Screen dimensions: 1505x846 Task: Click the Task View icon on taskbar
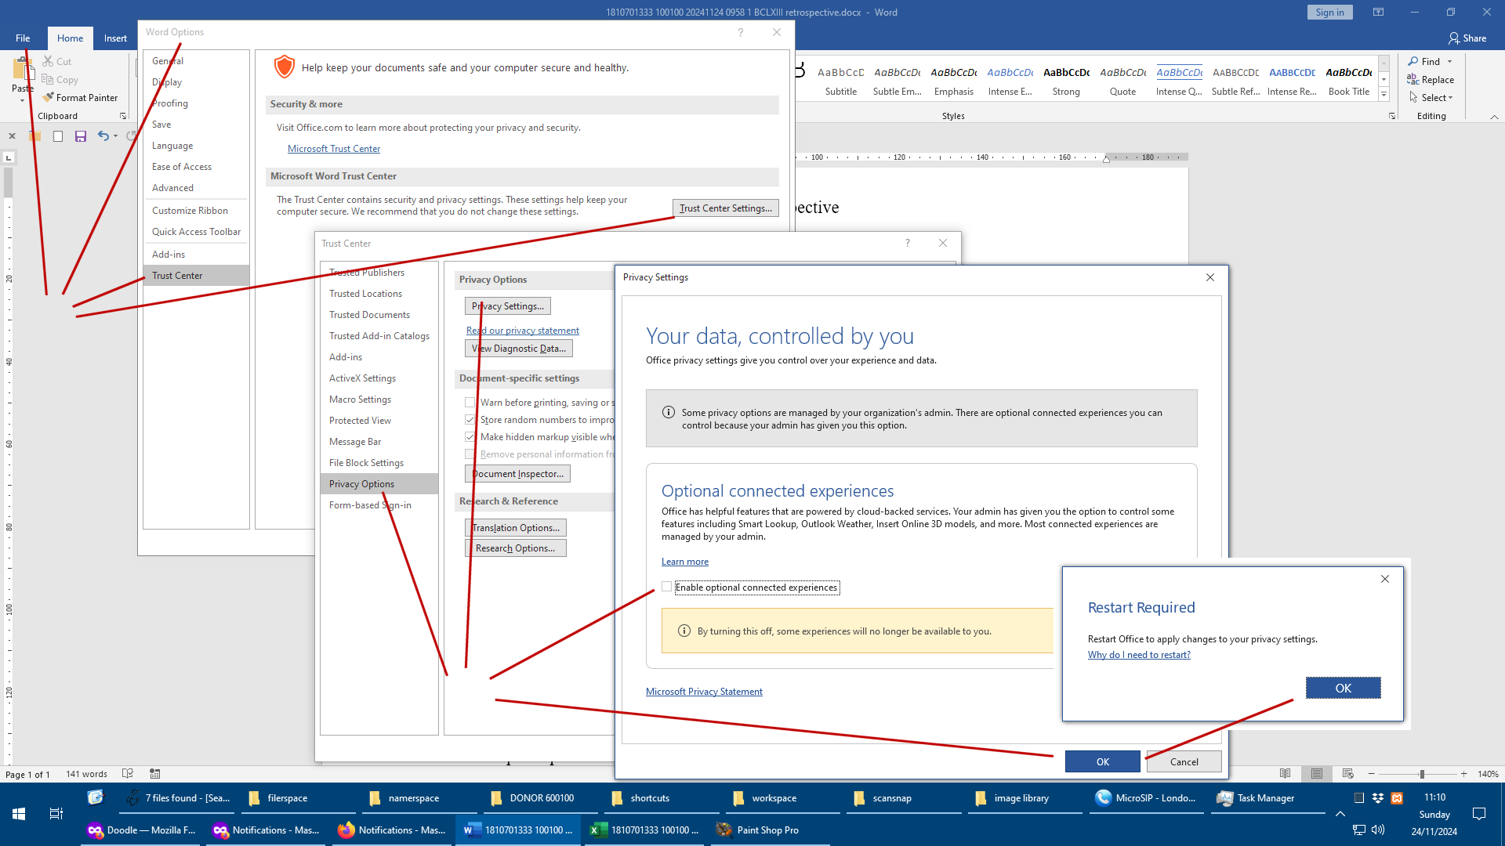[56, 814]
